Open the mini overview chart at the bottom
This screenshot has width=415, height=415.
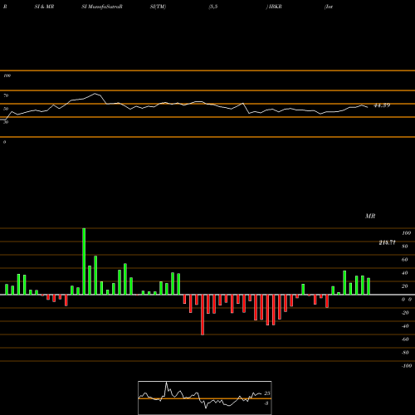pos(205,398)
